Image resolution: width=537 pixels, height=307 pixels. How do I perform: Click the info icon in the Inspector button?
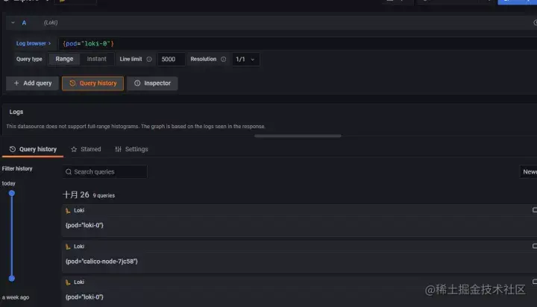(x=137, y=83)
